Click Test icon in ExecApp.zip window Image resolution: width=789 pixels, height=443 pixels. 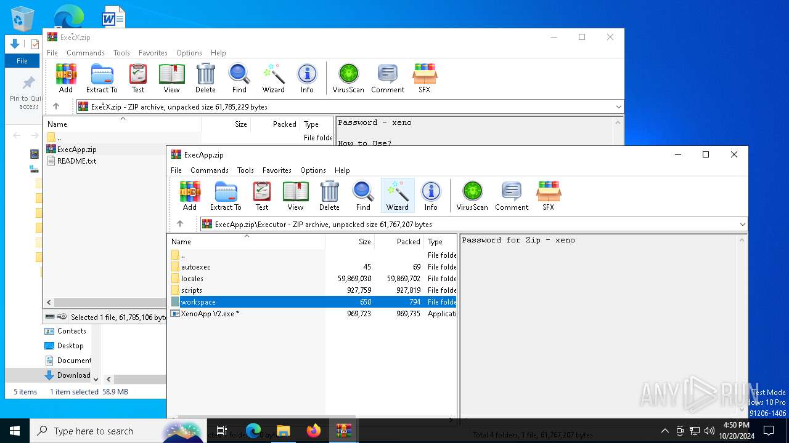click(262, 196)
